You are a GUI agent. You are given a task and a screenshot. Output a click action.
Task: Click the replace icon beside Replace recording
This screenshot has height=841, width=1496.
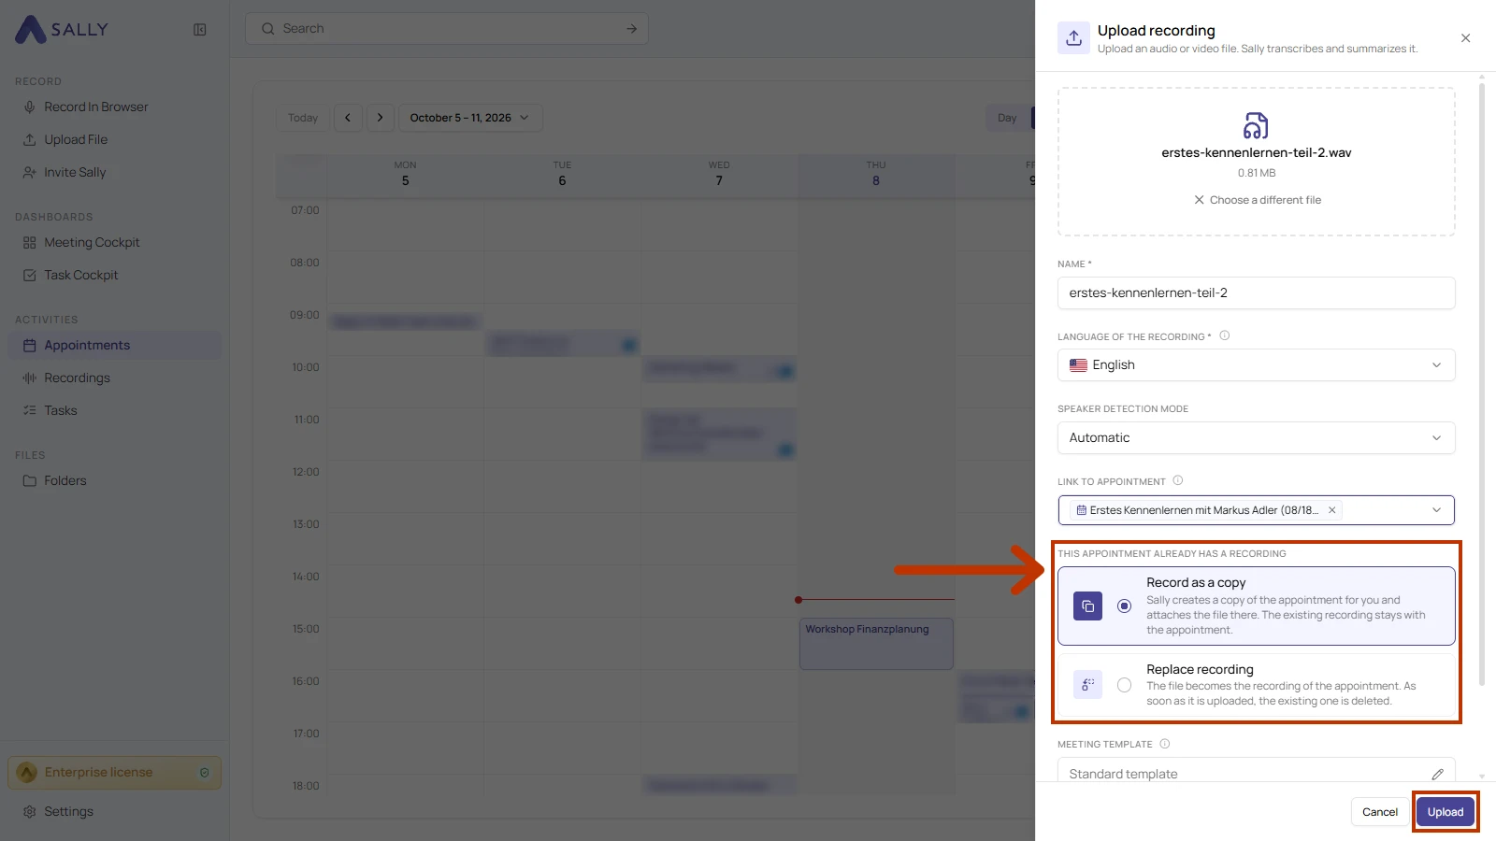pos(1087,685)
